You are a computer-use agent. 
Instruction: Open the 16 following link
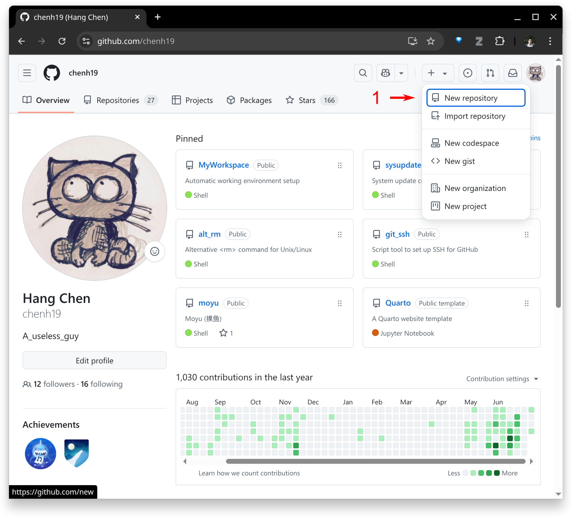tap(102, 384)
